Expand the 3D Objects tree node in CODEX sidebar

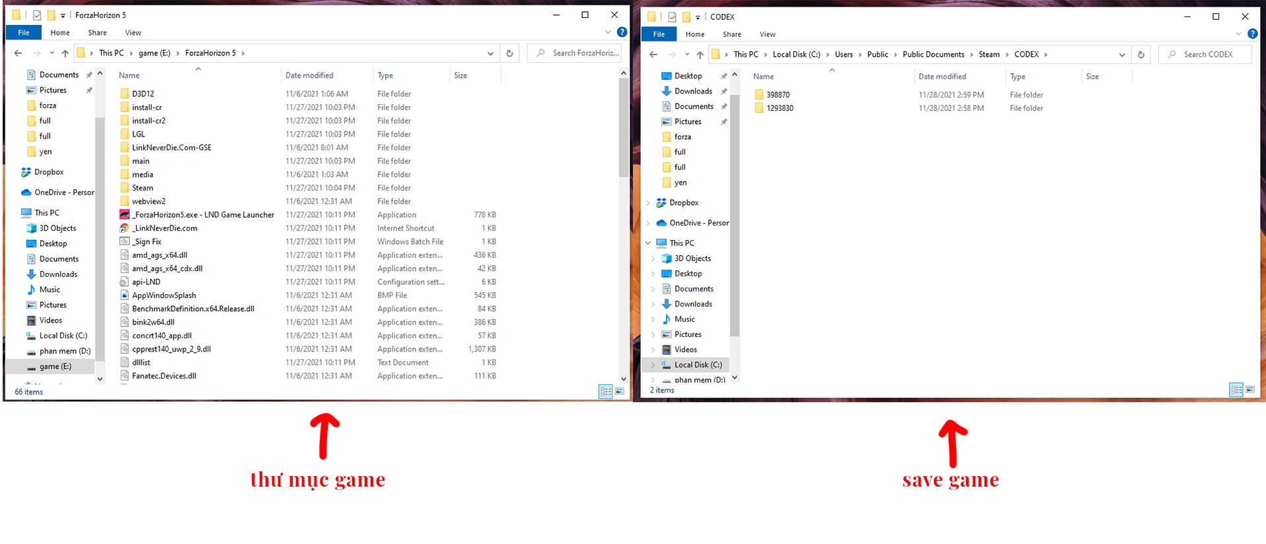653,258
